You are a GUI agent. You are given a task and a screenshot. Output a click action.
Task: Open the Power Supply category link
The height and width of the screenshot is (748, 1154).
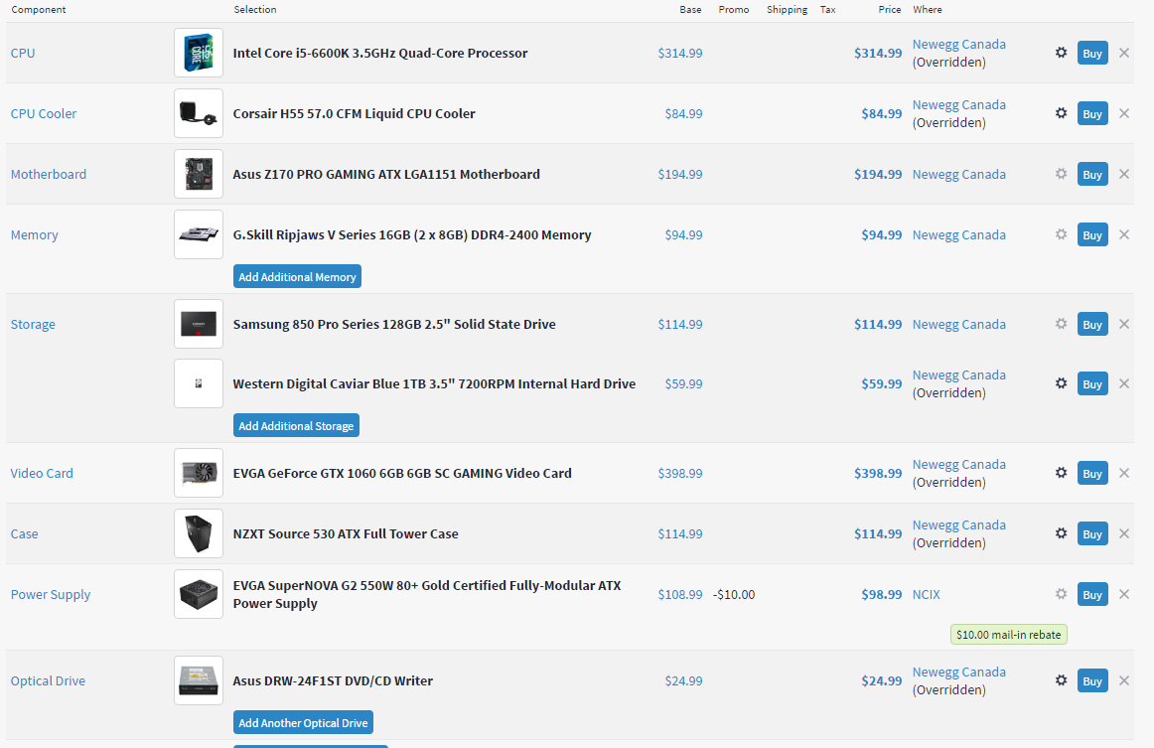point(50,594)
